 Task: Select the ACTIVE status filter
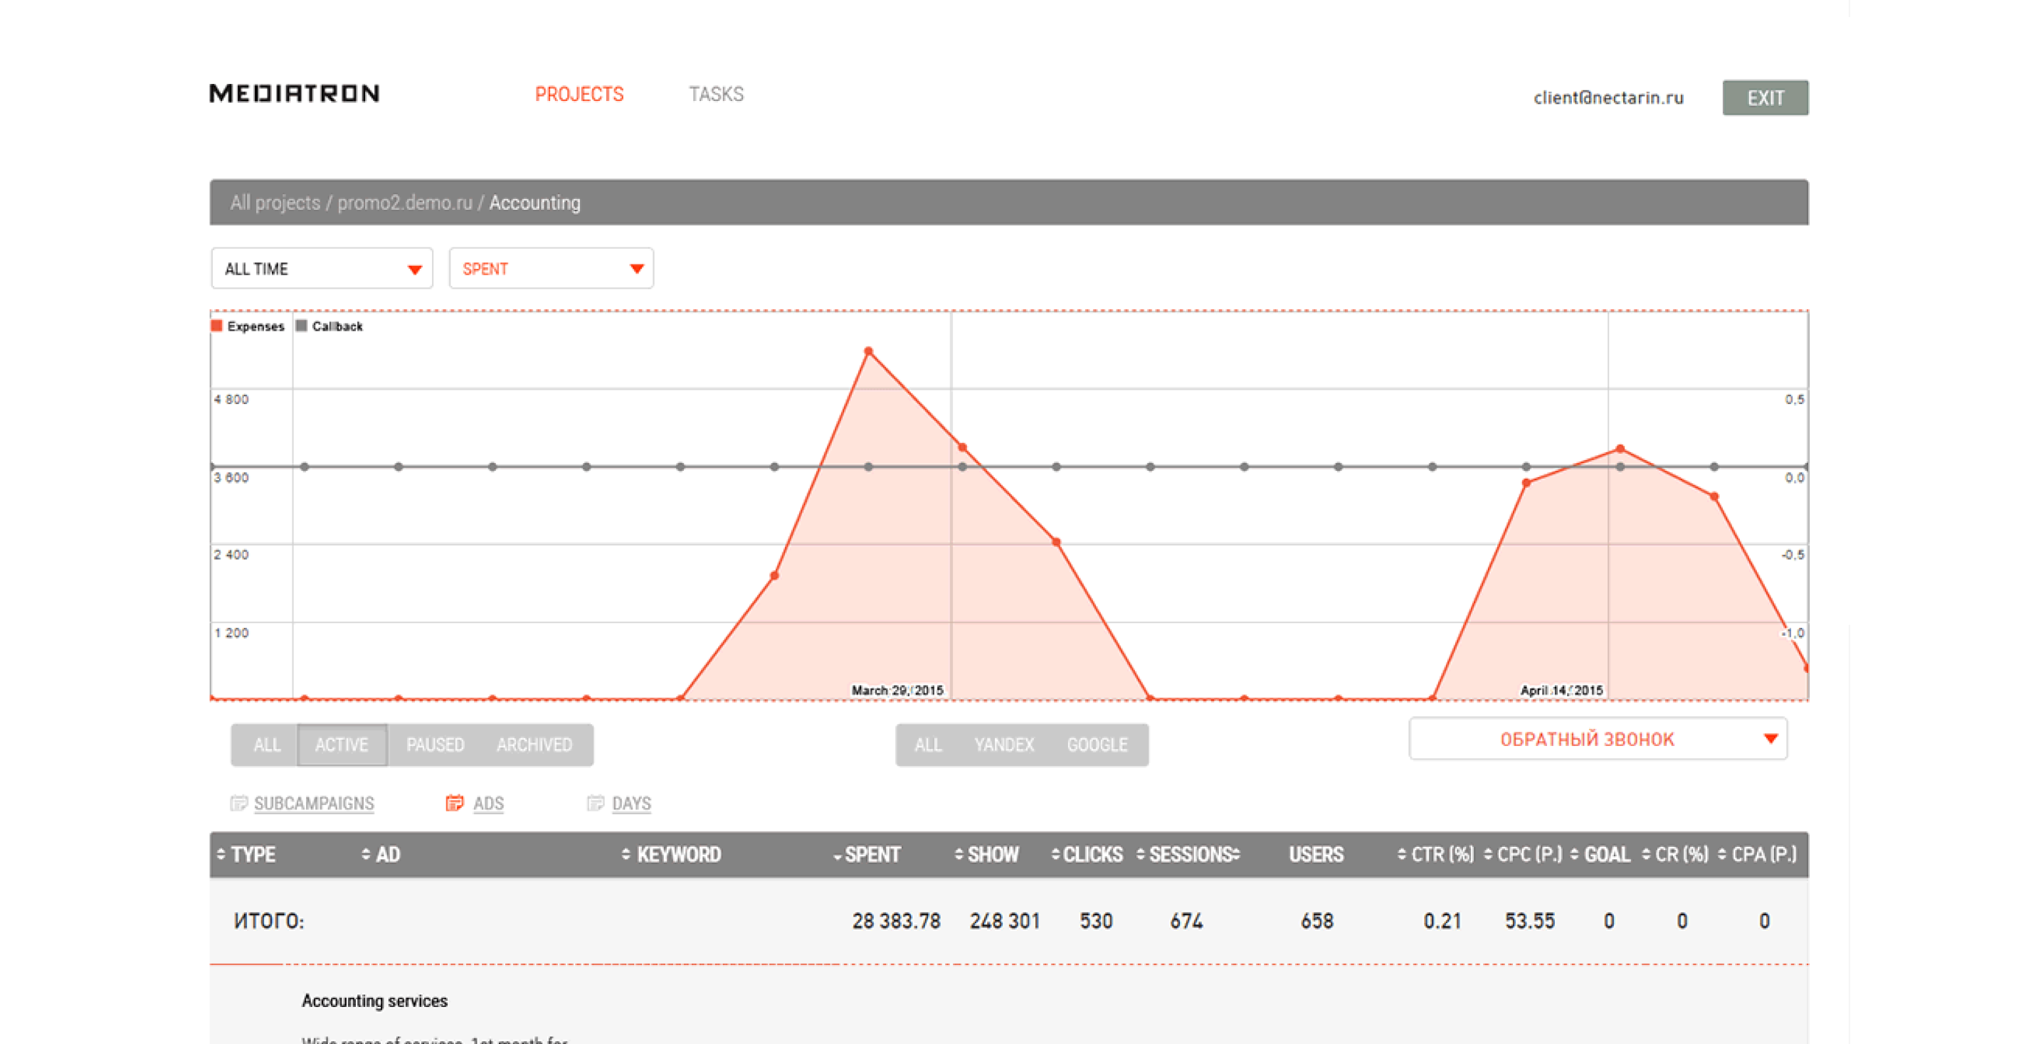coord(342,745)
